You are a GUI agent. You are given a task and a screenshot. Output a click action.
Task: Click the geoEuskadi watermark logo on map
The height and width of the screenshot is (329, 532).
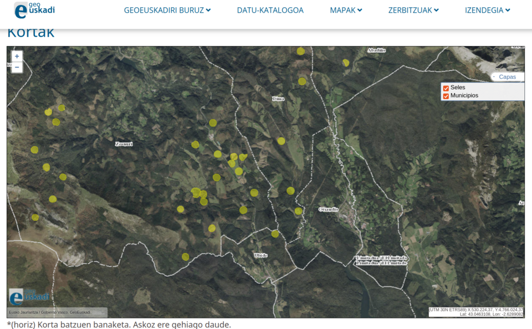tap(29, 297)
